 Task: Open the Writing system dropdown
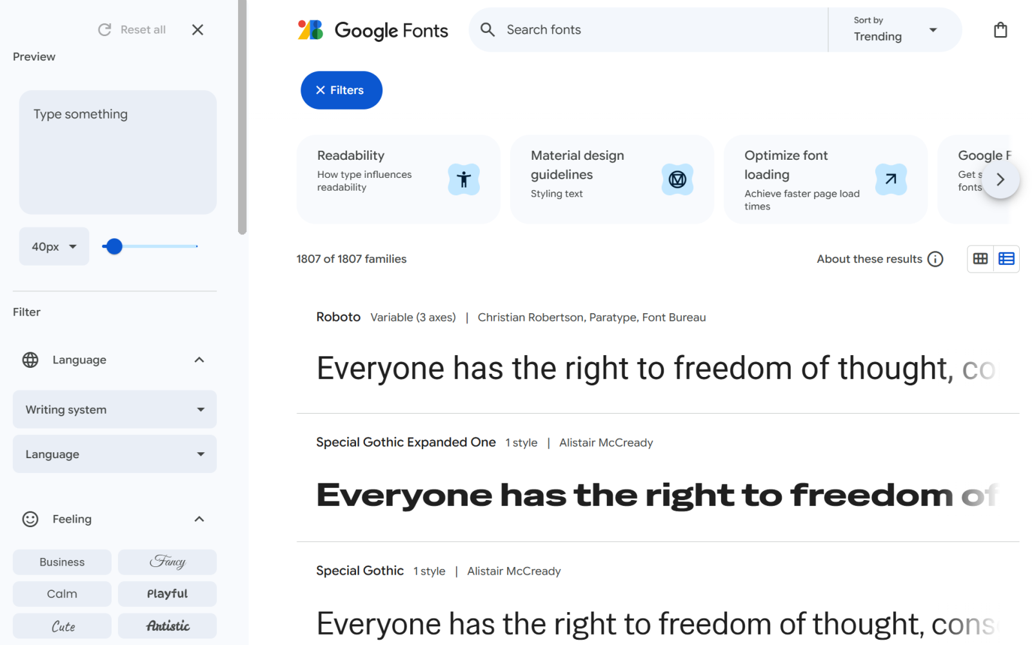click(115, 409)
